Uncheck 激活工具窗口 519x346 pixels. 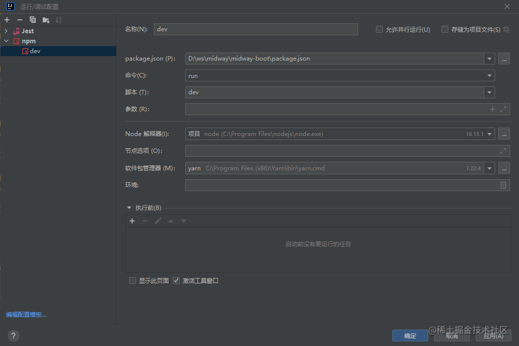176,280
